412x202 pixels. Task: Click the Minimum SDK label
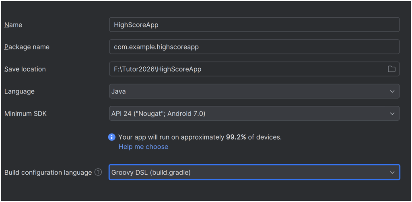coord(25,114)
